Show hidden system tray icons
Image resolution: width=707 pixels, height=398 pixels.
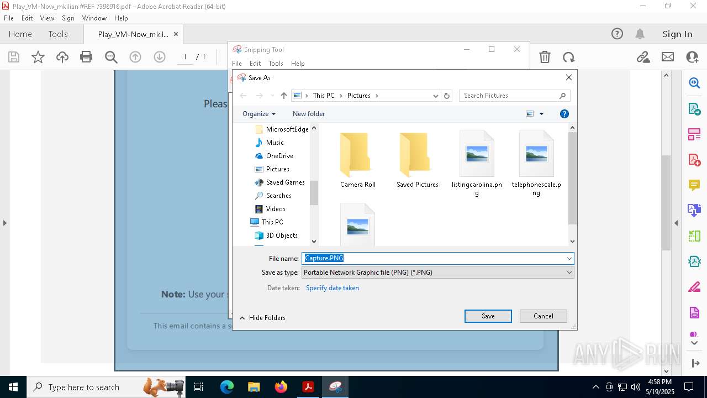595,387
